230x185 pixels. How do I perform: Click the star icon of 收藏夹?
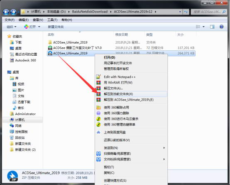tap(9, 36)
